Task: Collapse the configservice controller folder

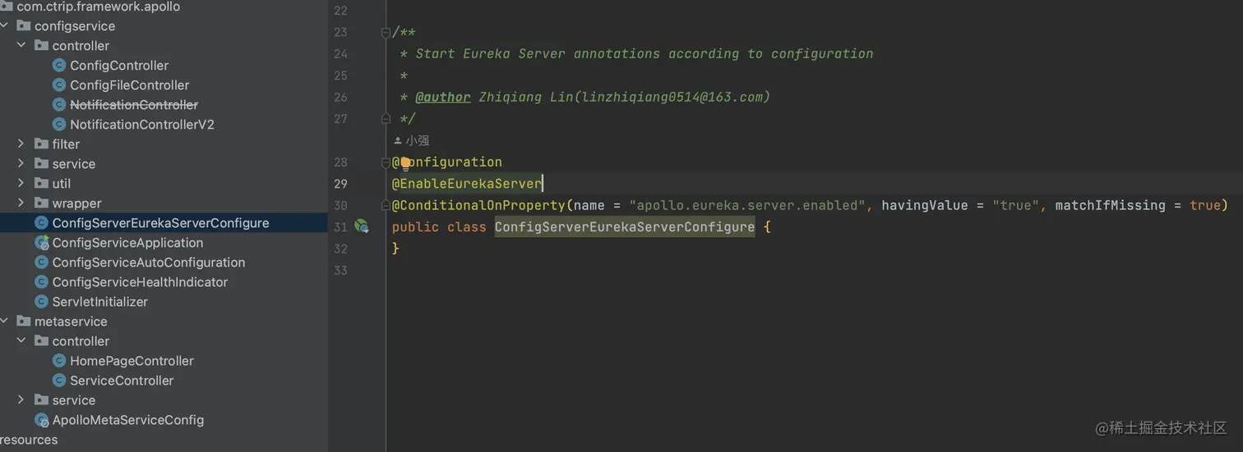Action: tap(22, 46)
